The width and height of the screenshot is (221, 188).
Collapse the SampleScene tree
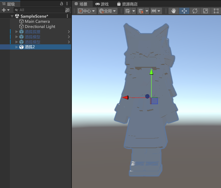click(12, 16)
